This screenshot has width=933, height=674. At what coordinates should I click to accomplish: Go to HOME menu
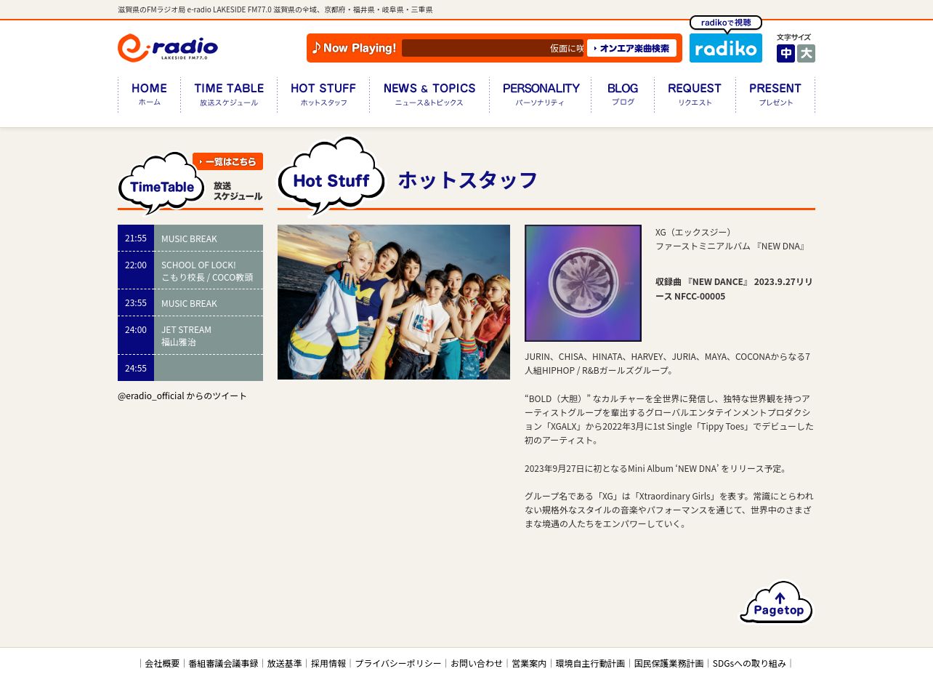pyautogui.click(x=149, y=95)
